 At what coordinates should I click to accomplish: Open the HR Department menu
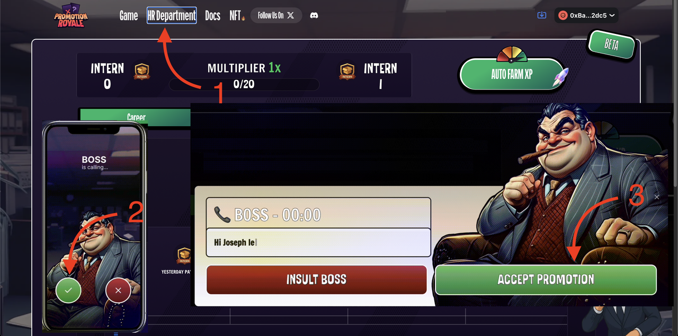[x=172, y=16]
